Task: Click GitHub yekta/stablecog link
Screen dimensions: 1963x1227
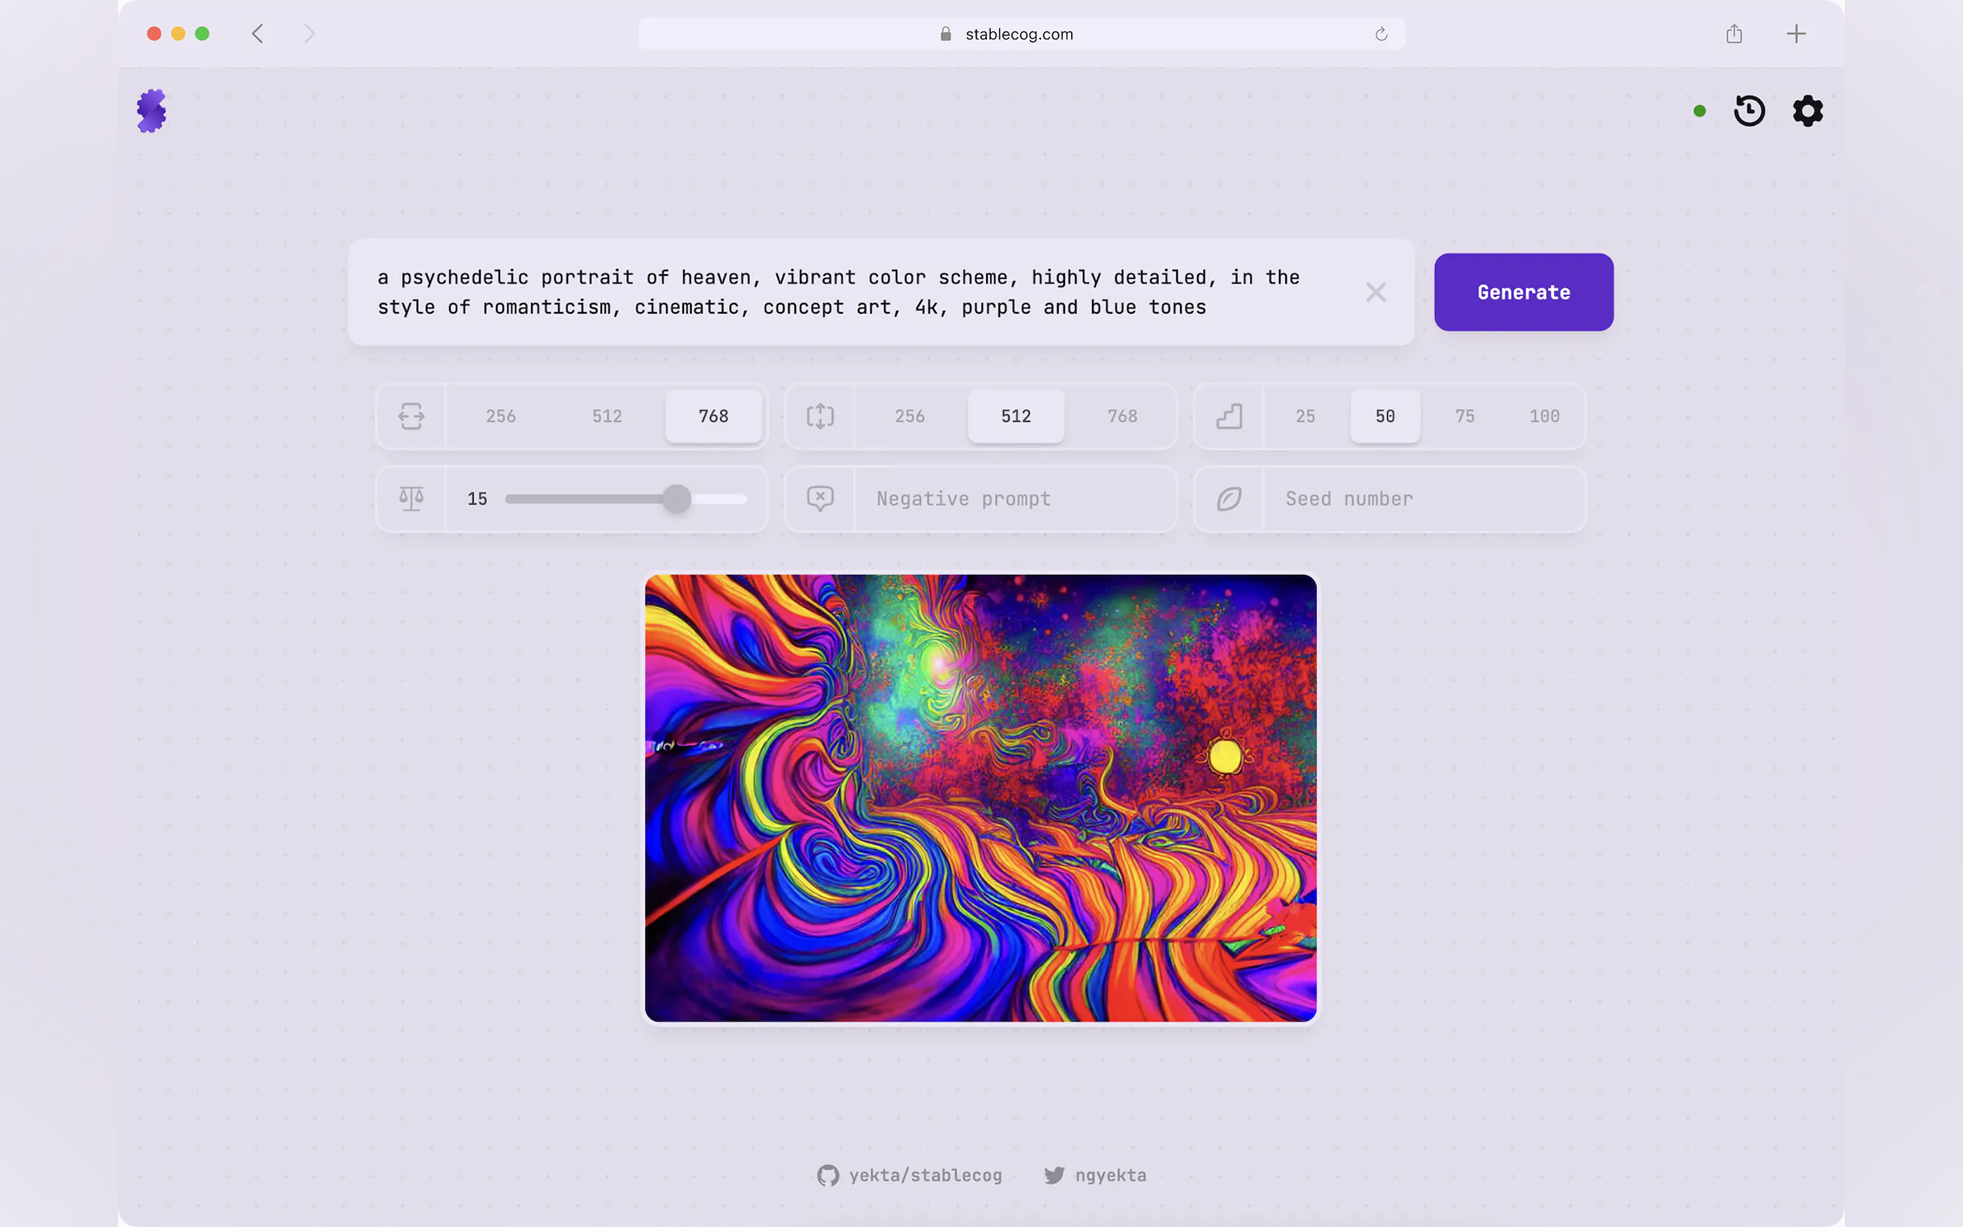Action: point(910,1175)
